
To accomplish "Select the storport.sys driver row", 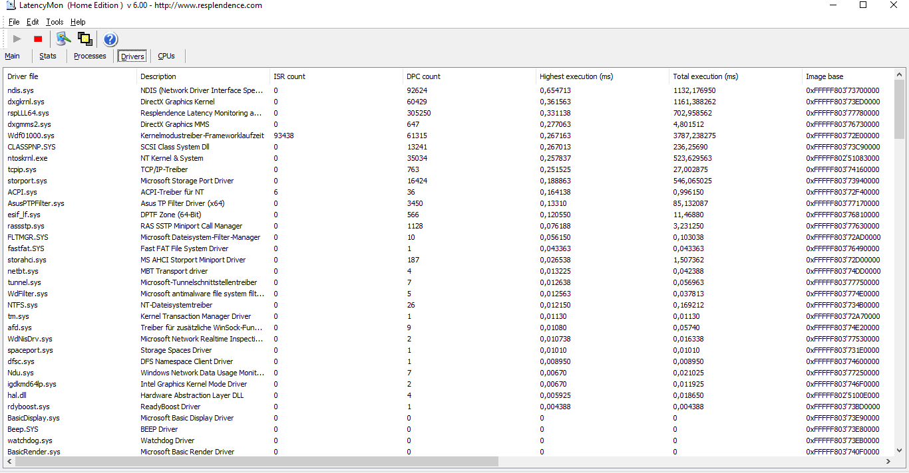I will (x=449, y=181).
